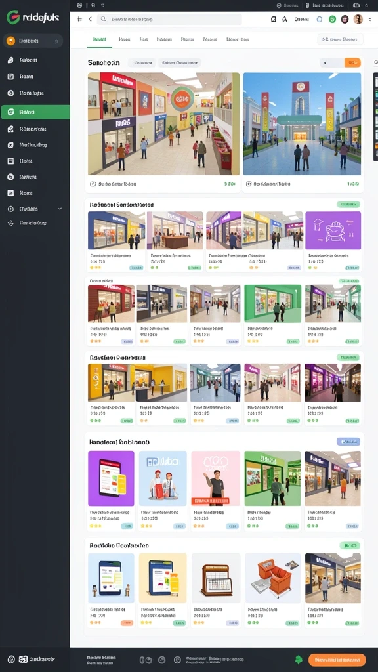Open the green highlighted sidebar menu item
The height and width of the screenshot is (672, 378).
coord(35,112)
